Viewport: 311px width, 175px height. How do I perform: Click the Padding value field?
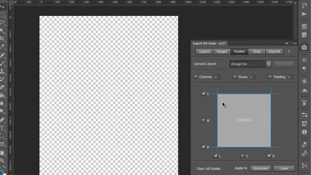point(291,77)
